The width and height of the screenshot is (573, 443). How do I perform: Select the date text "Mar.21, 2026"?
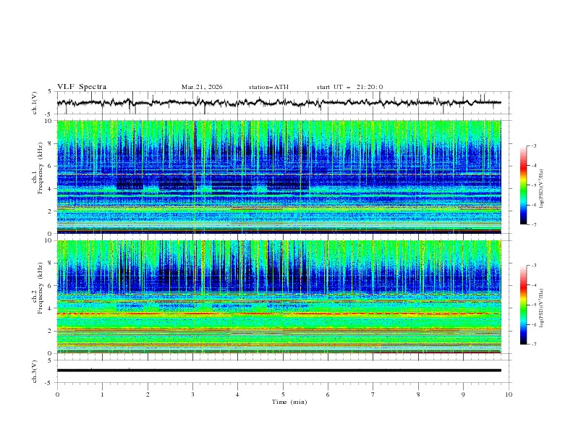click(202, 87)
